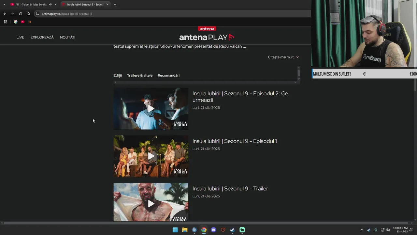Click the tabs horizontal scrollbar right arrow

pyautogui.click(x=295, y=82)
